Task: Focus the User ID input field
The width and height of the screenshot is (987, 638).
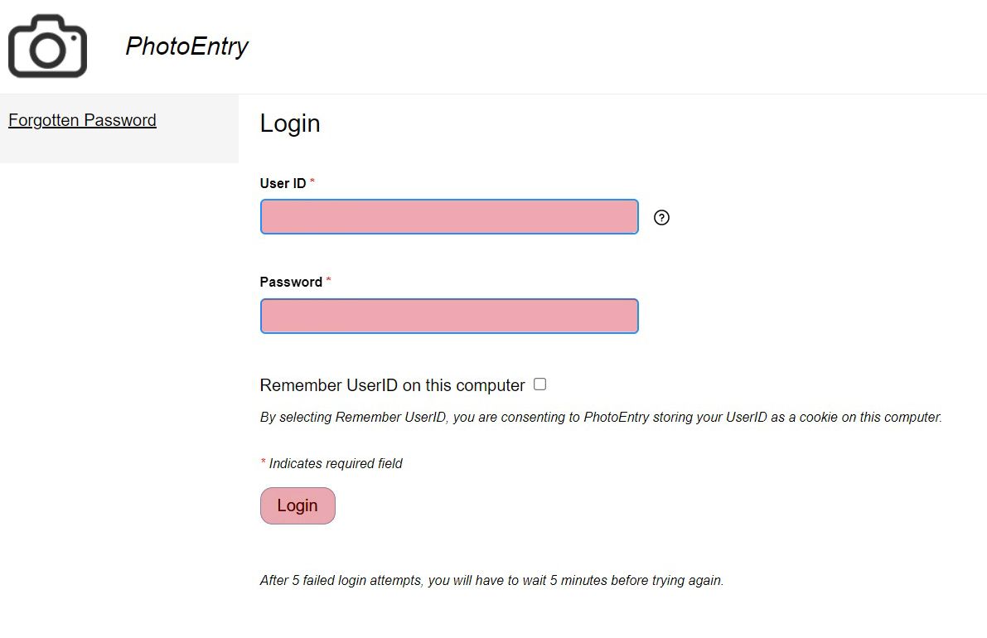Action: tap(449, 217)
